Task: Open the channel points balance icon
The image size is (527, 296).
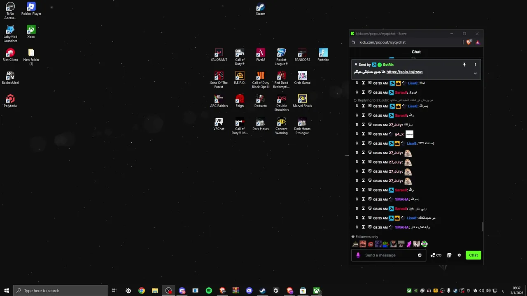Action: click(436, 255)
